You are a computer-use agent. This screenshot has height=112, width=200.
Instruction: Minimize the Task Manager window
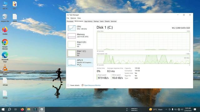click(178, 15)
